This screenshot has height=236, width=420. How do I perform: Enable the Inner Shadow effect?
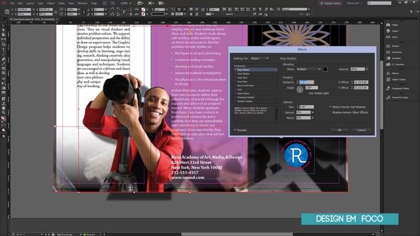(x=236, y=74)
